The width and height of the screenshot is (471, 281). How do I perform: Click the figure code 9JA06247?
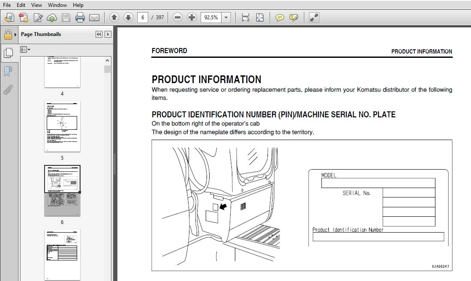pyautogui.click(x=441, y=266)
